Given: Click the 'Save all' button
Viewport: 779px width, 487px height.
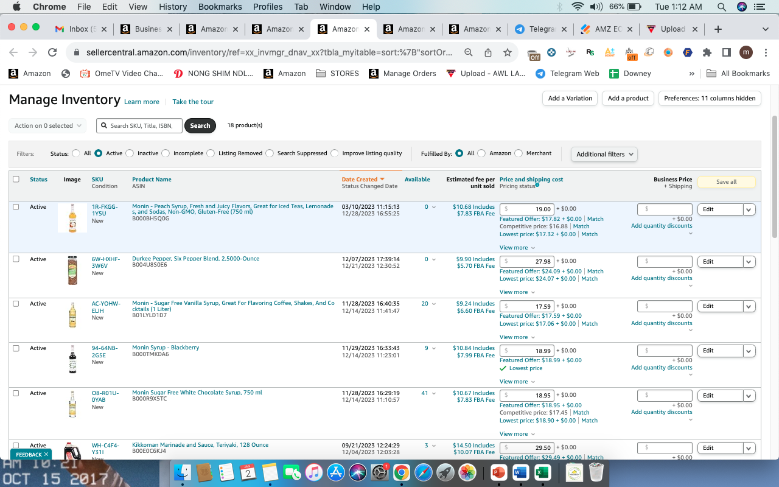Looking at the screenshot, I should click(x=727, y=181).
